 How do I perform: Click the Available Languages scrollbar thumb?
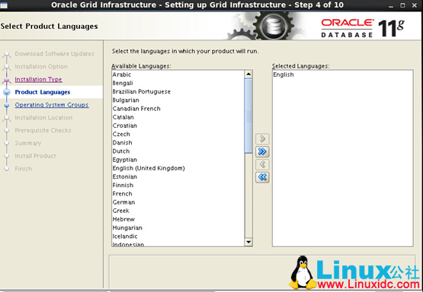coord(248,116)
